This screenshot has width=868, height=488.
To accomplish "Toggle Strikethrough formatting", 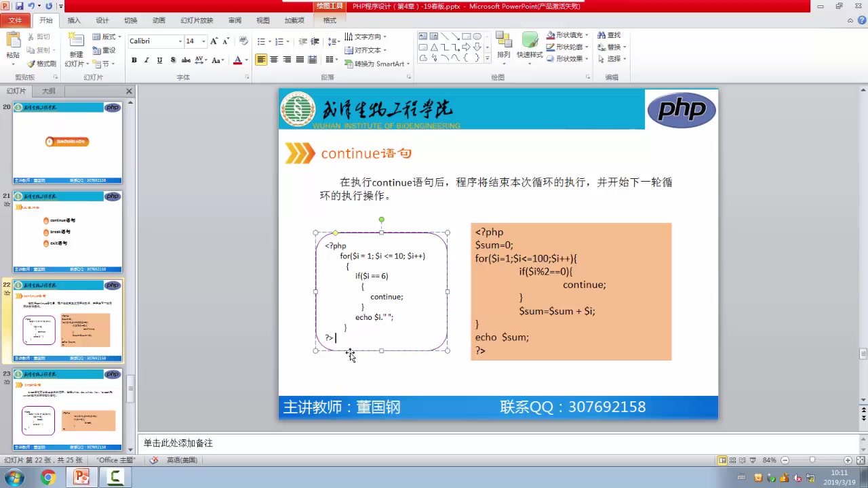I will 186,60.
